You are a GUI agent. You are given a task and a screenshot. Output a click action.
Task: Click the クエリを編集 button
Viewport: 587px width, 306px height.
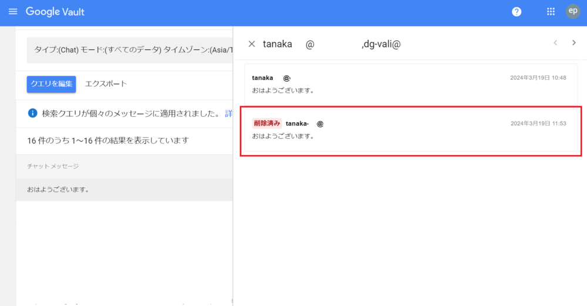click(x=51, y=84)
